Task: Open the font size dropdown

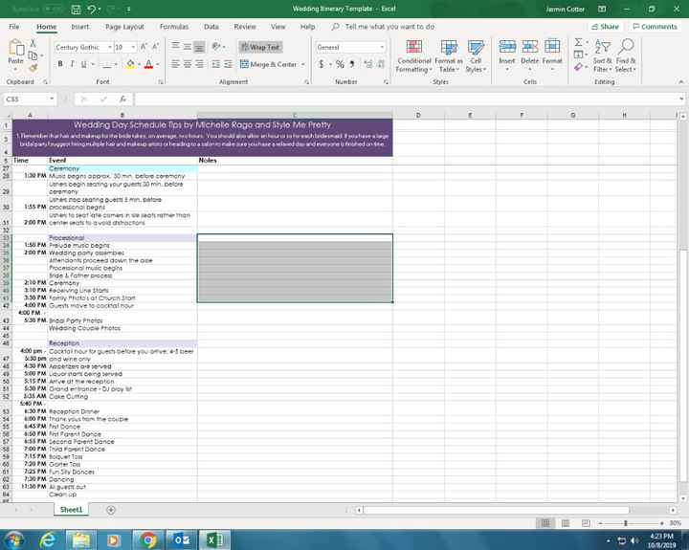Action: click(x=133, y=47)
